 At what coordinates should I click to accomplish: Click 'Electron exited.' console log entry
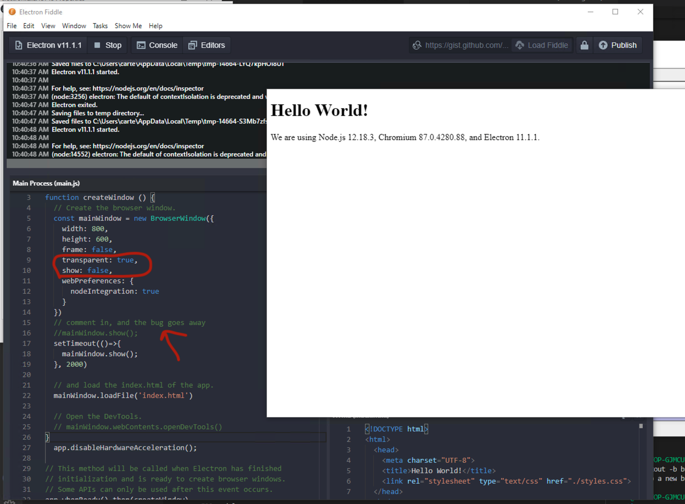coord(74,105)
